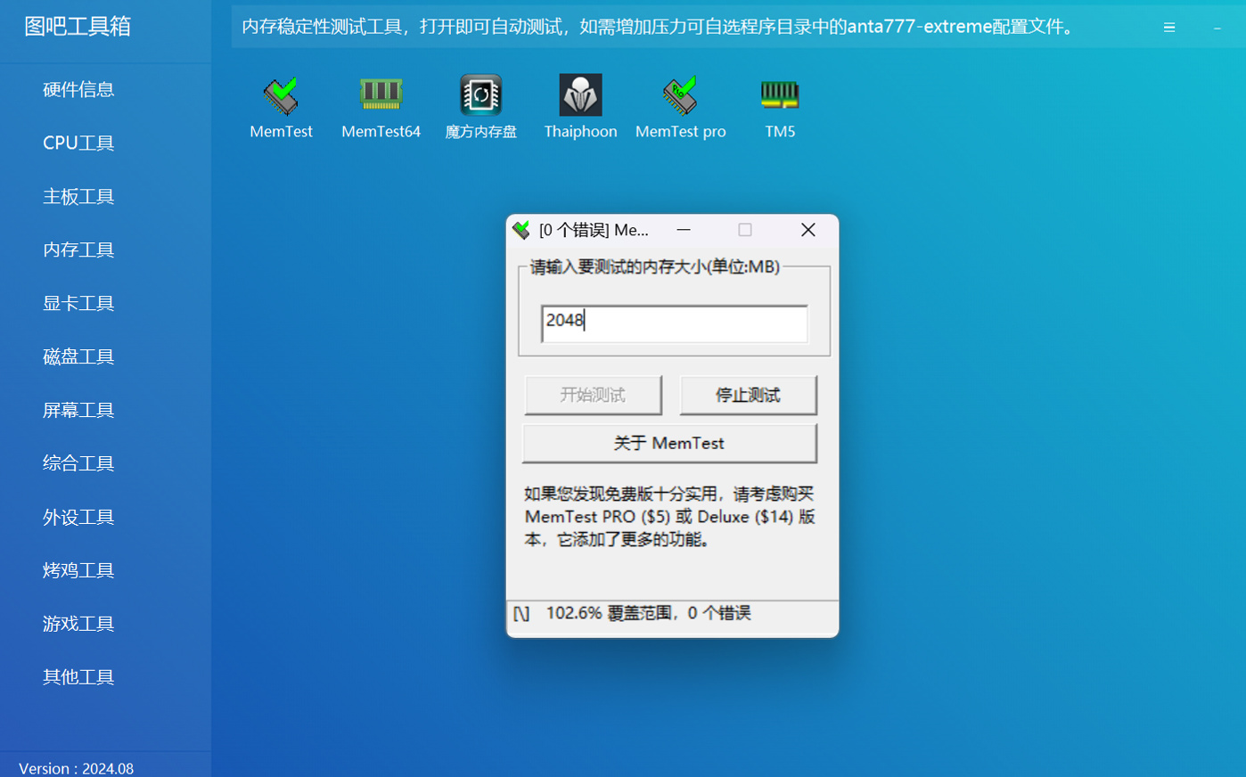The height and width of the screenshot is (777, 1246).
Task: Click the disabled 开始测试 button
Action: coord(593,395)
